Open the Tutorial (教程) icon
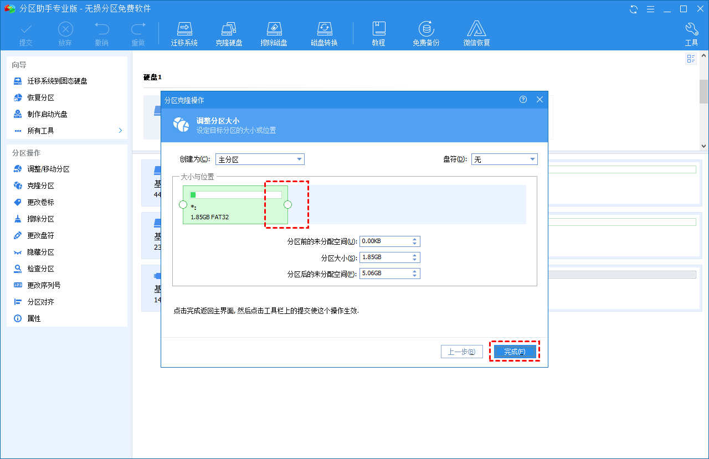 (x=378, y=34)
